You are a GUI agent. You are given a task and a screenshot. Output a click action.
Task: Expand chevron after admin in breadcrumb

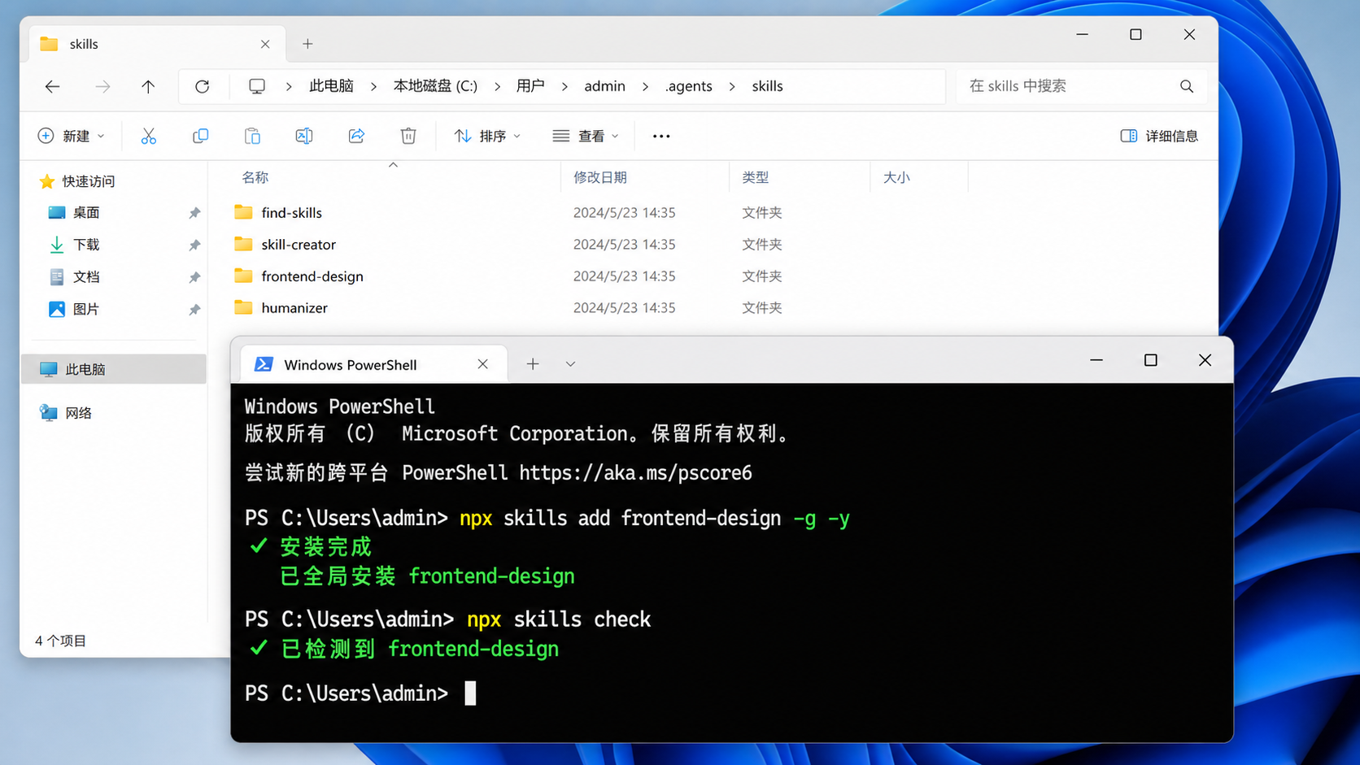[645, 86]
